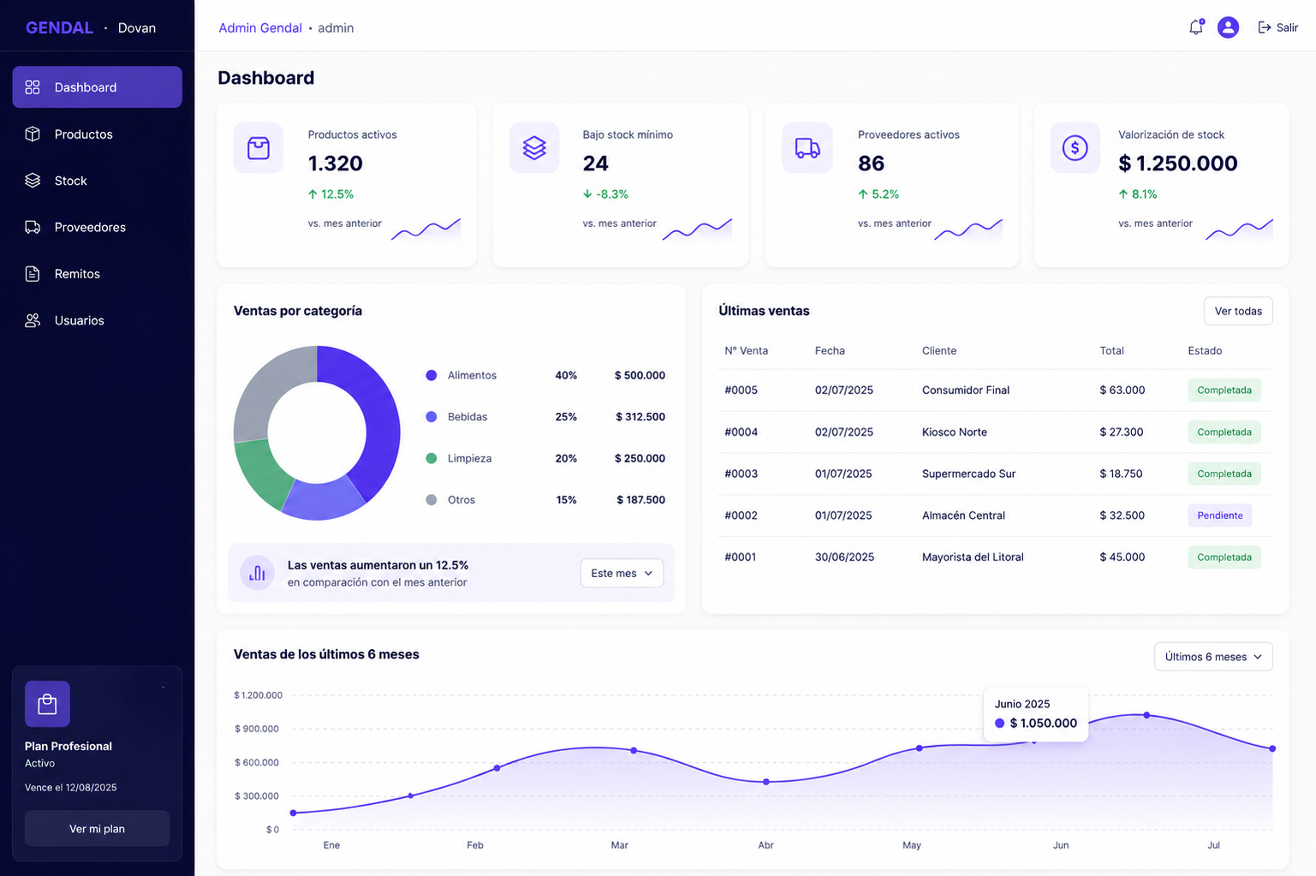Click the Valorización de stock dollar icon

(x=1075, y=148)
